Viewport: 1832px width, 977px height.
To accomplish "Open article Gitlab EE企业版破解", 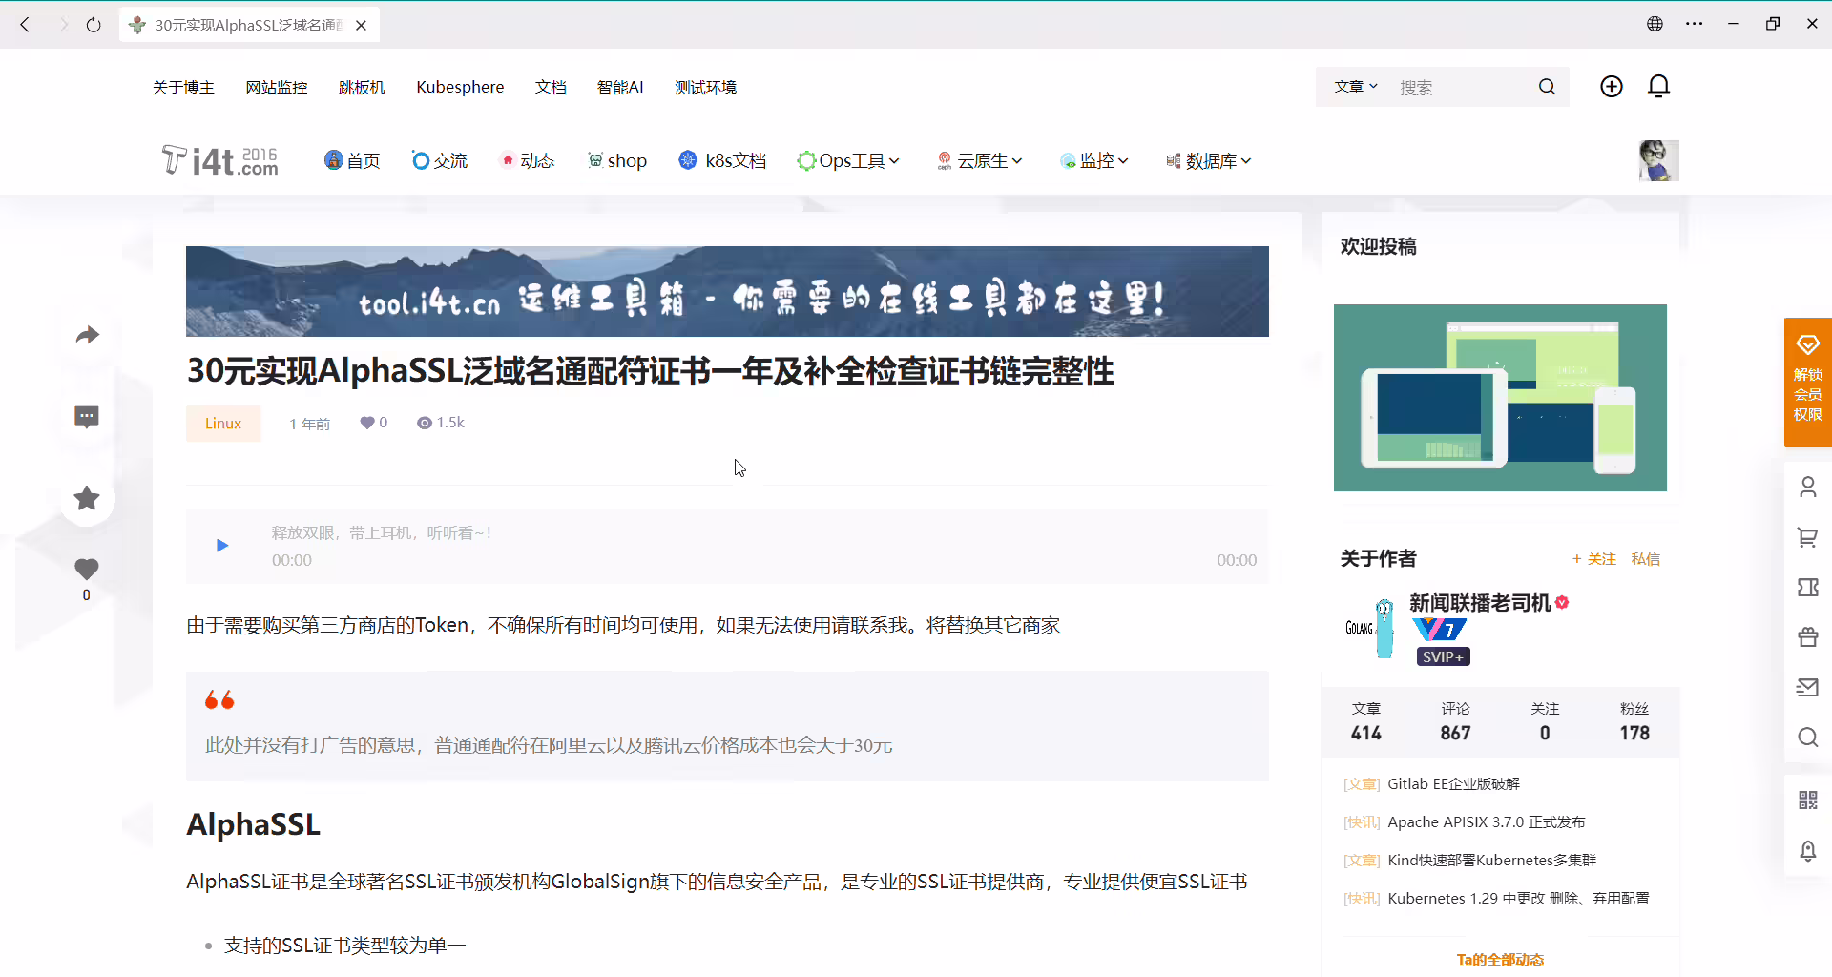I will point(1453,784).
